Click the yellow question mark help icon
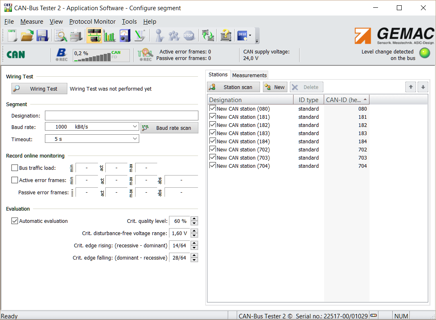The width and height of the screenshot is (436, 320). point(225,36)
